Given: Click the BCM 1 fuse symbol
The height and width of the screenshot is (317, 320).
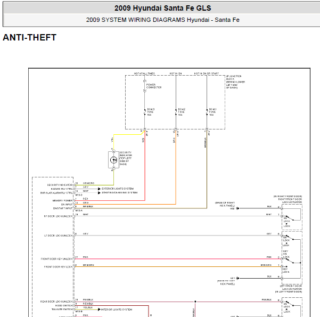Looking at the screenshot, I should tap(207, 112).
